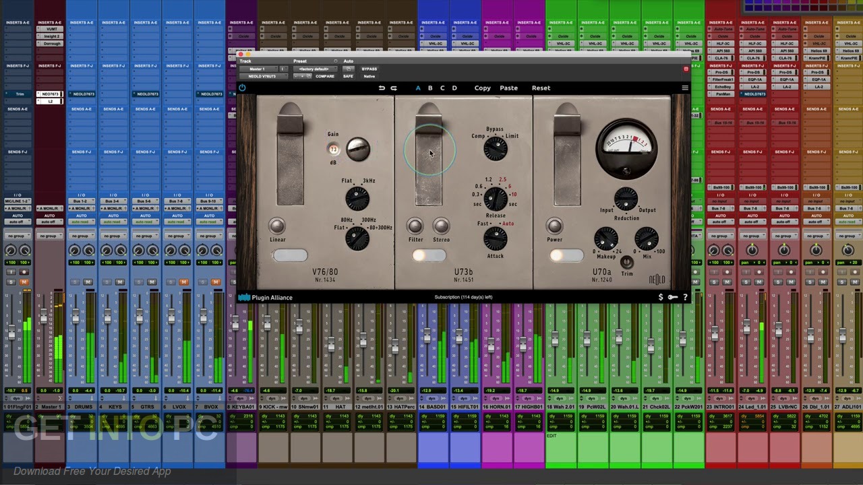Toggle mute on the DRUMS track

[x=88, y=282]
